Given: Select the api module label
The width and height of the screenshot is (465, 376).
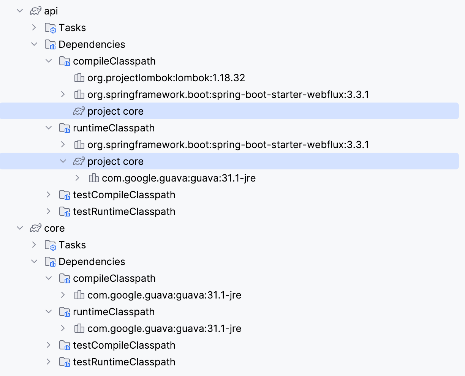Looking at the screenshot, I should 51,11.
